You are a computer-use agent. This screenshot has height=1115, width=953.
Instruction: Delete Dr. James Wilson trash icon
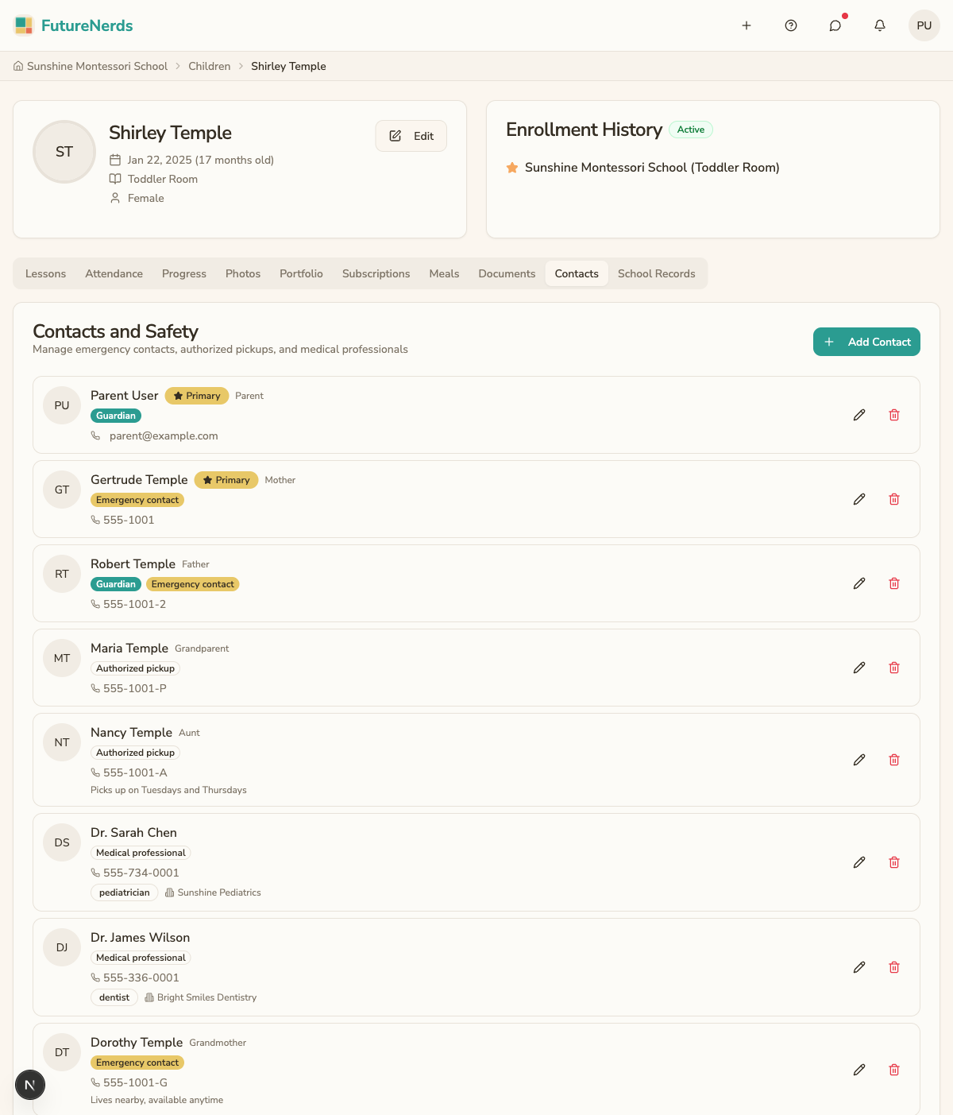pos(894,967)
